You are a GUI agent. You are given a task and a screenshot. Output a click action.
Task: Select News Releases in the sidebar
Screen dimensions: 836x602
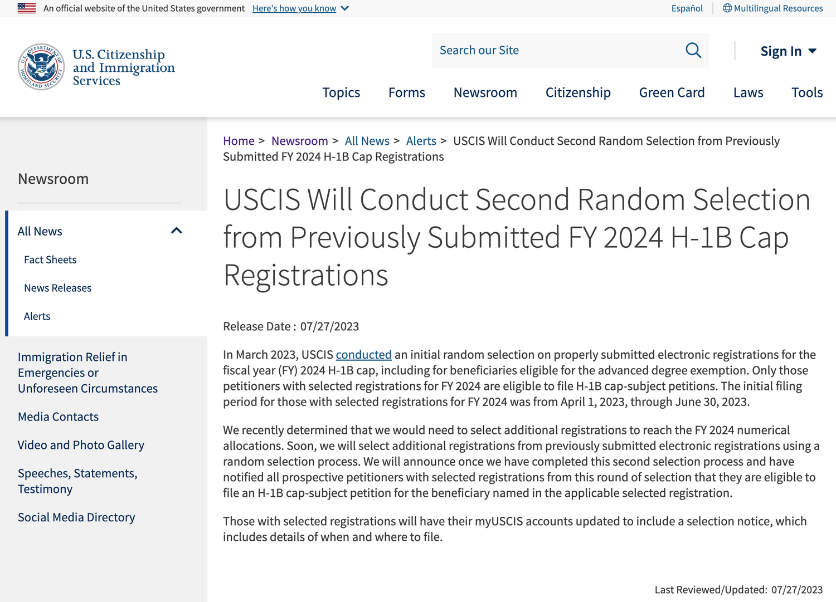(57, 288)
